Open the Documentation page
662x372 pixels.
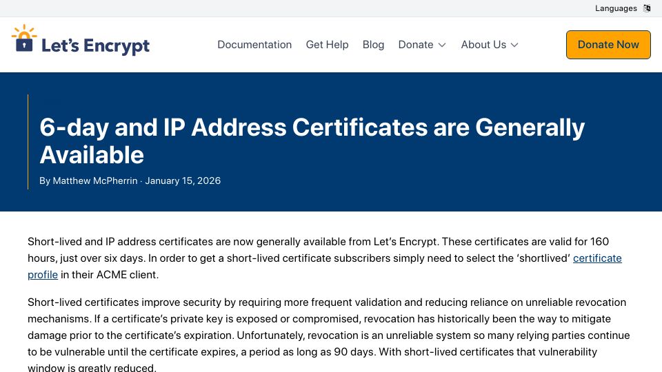tap(254, 45)
